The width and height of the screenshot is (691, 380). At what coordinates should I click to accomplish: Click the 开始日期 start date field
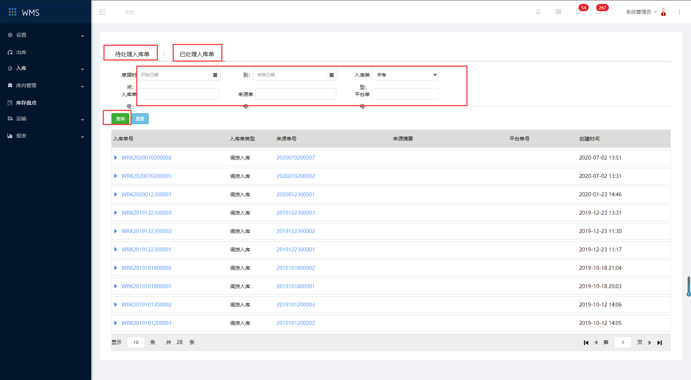174,75
